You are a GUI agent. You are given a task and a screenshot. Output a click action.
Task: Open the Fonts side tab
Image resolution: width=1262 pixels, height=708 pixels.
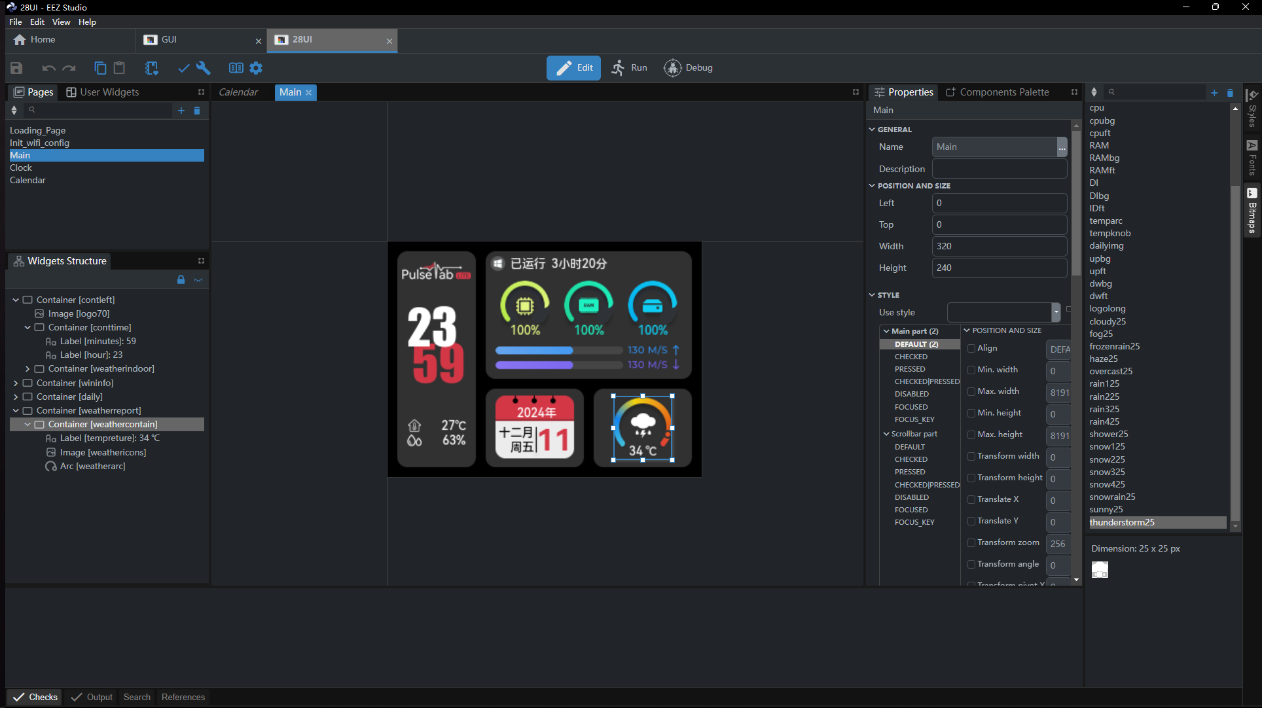point(1252,158)
